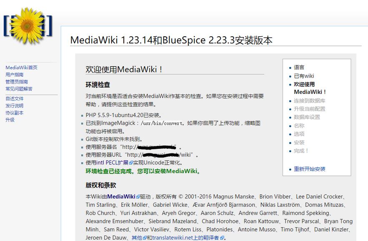
Task: Click external link icon after 翻译者
Action: (222, 238)
